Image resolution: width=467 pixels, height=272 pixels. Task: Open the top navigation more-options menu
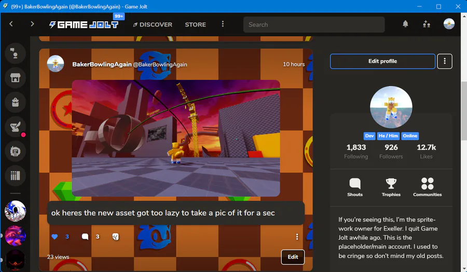pyautogui.click(x=223, y=24)
